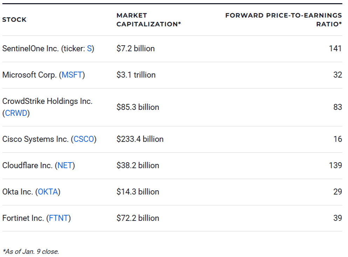Viewport: 348px width, 257px height.
Task: Follow the CSCO ticker link
Action: [x=84, y=139]
